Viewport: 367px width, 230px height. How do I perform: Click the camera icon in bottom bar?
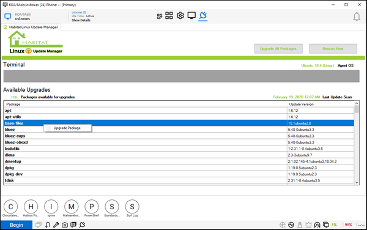coord(65,225)
